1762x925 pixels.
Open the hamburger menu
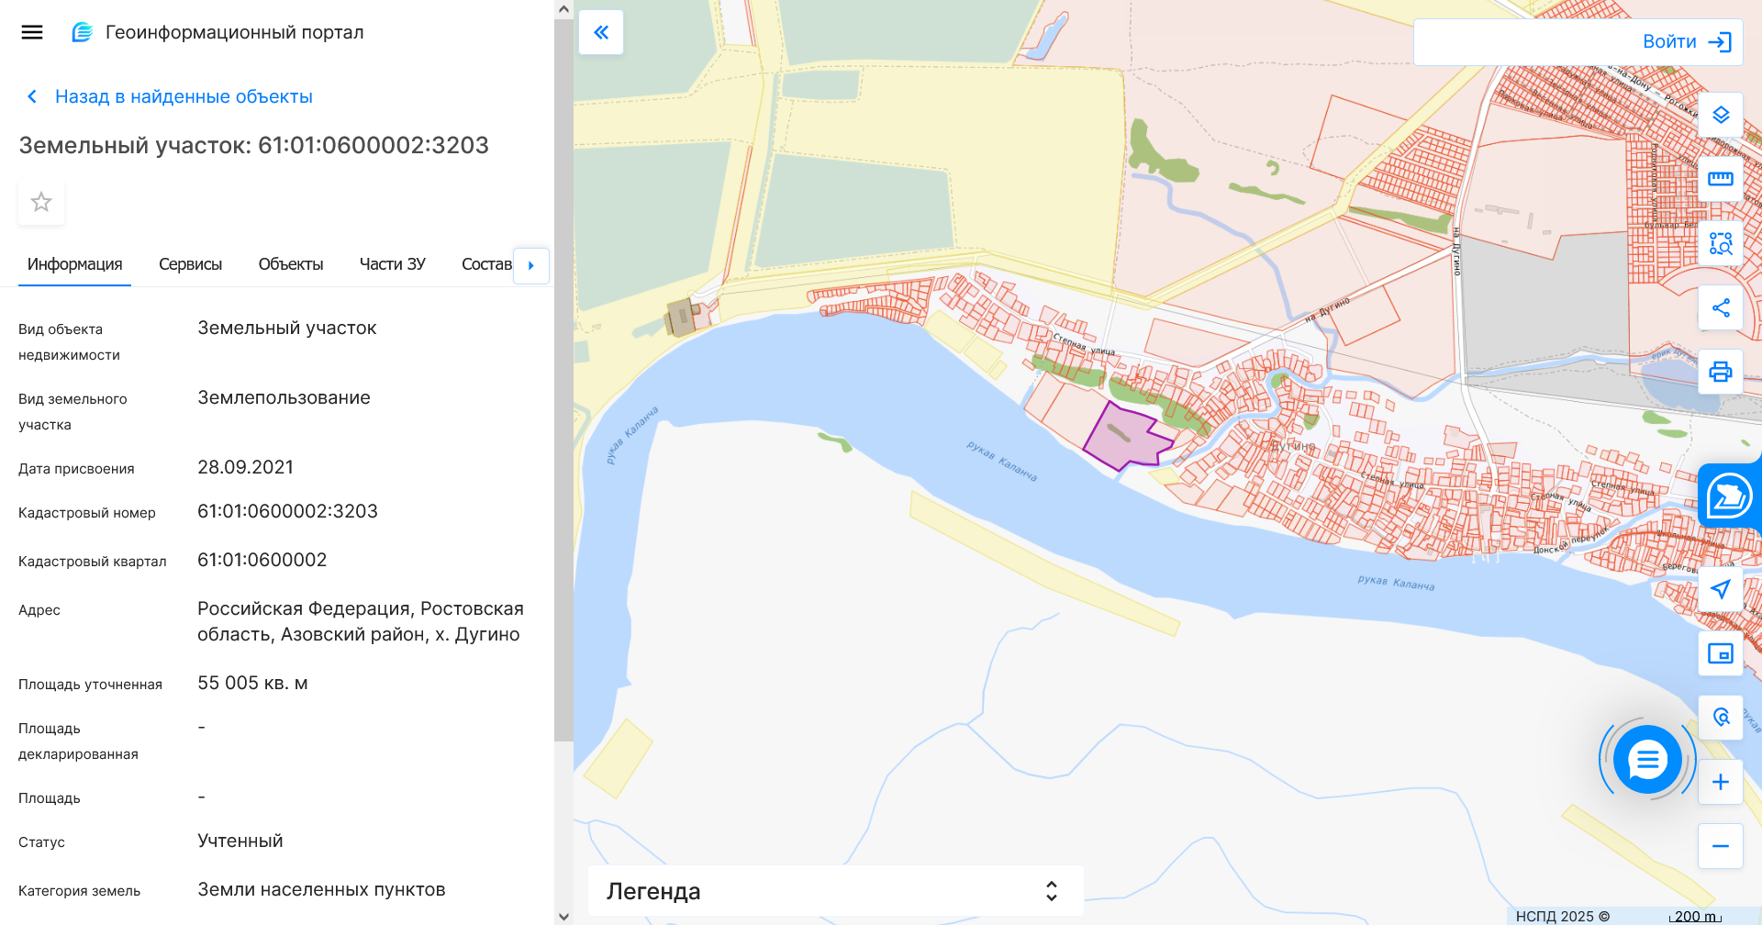tap(31, 32)
